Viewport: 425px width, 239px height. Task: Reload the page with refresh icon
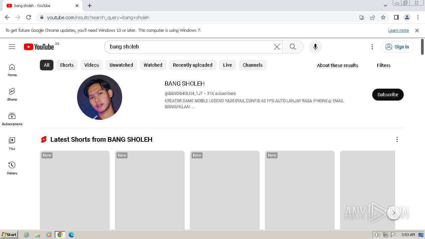(x=29, y=17)
